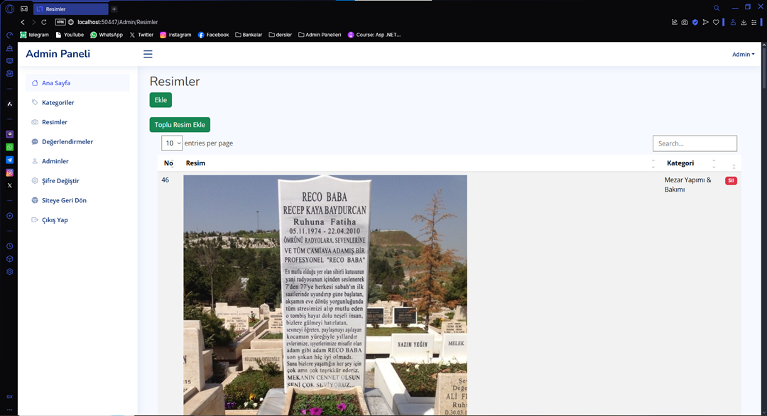Sort table by the Kategori column
767x416 pixels.
[680, 163]
